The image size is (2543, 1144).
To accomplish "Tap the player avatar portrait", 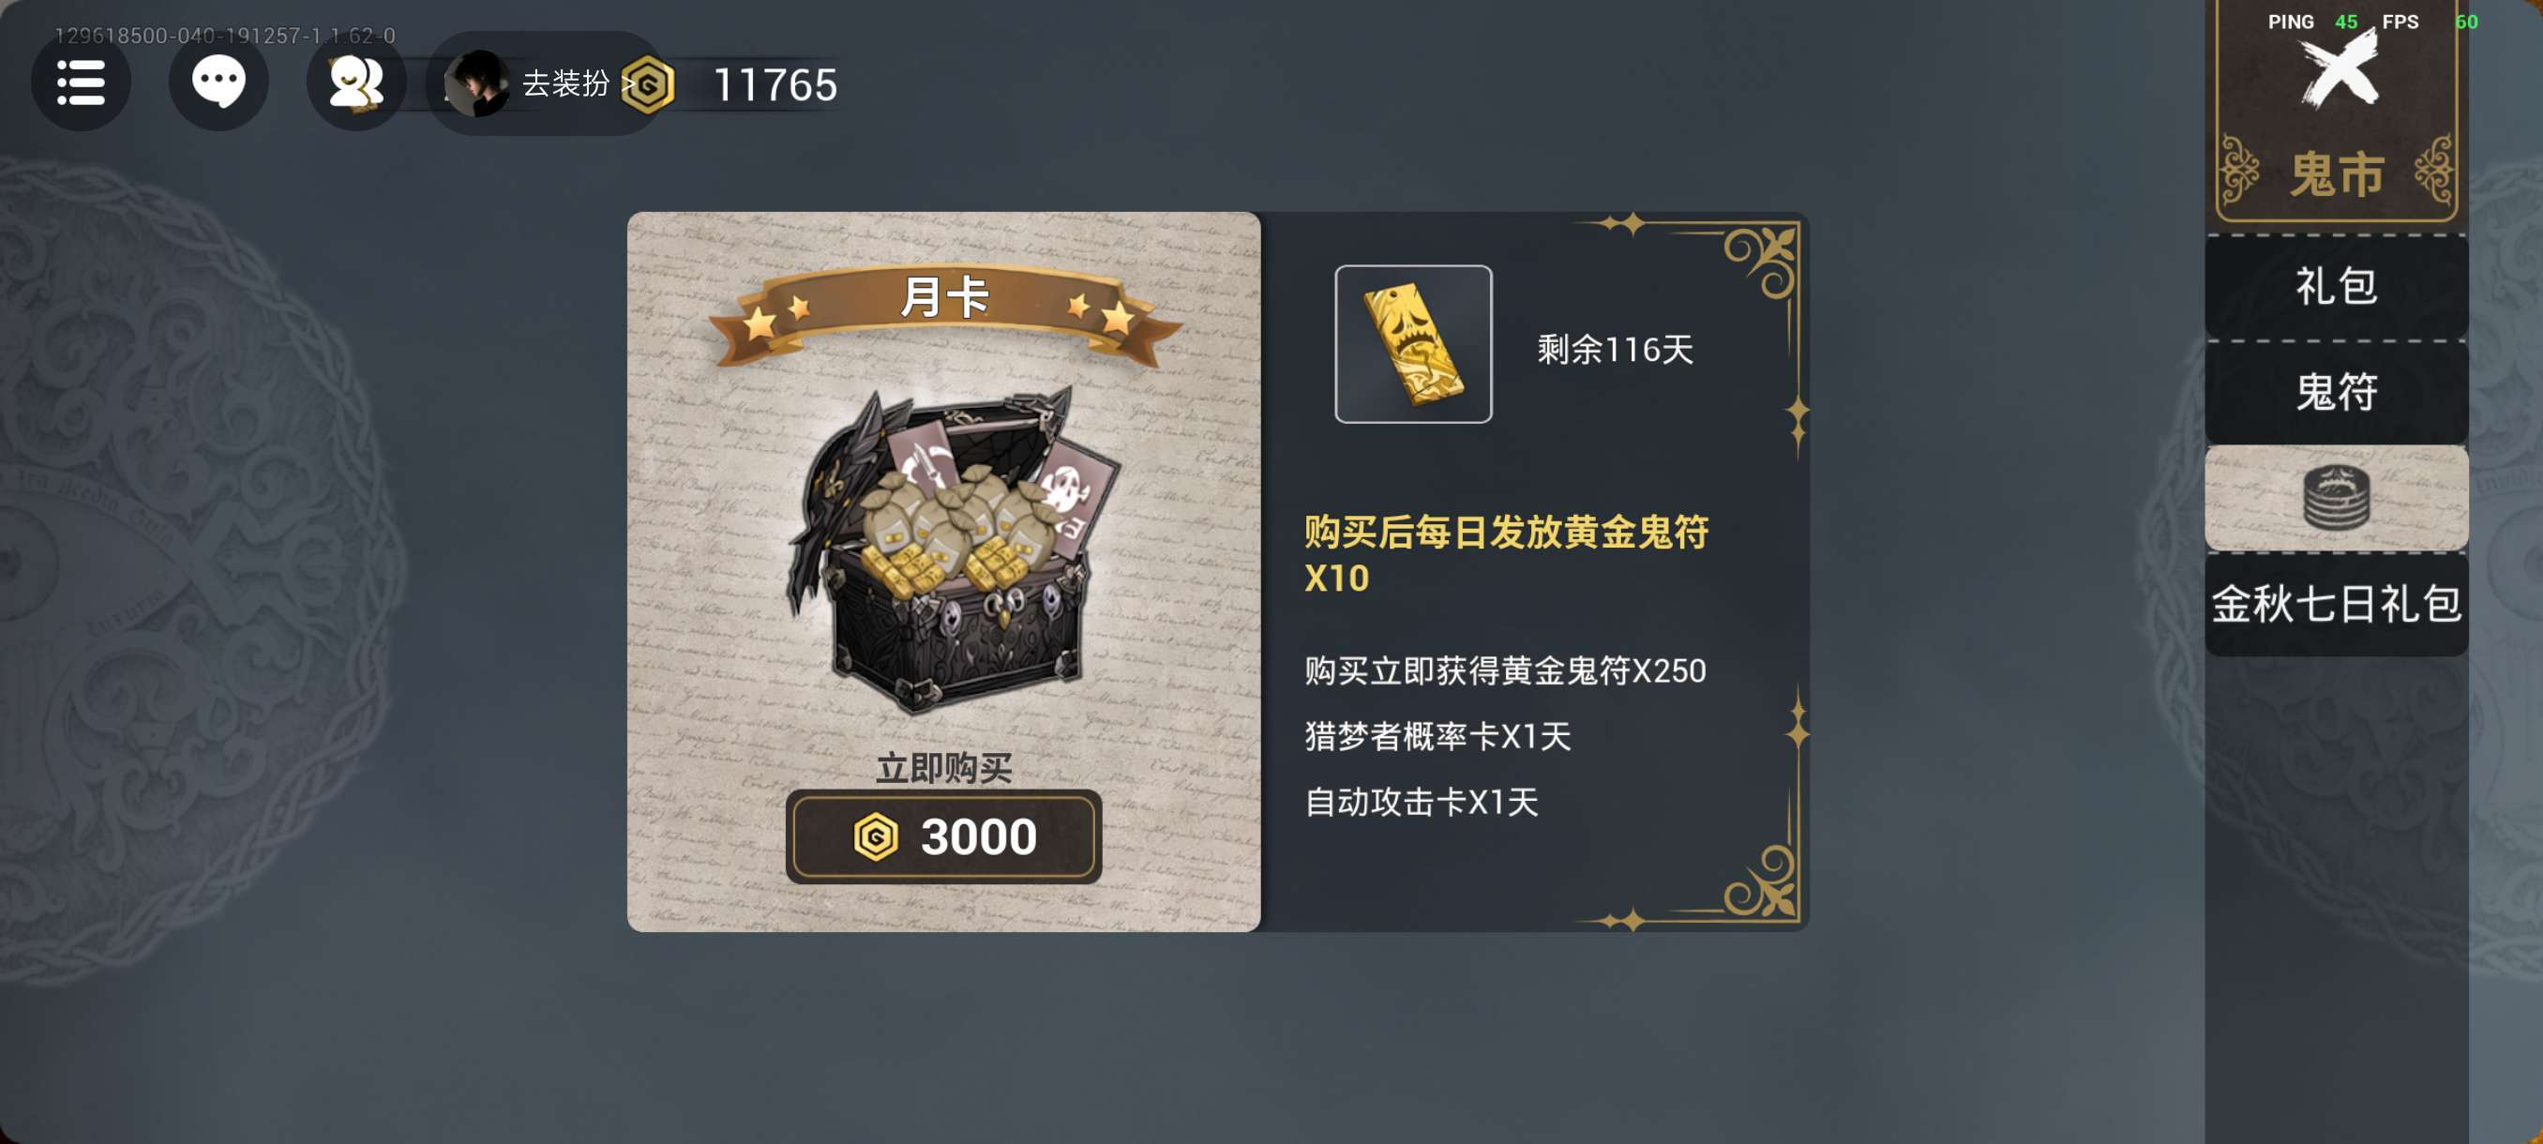I will (x=476, y=83).
